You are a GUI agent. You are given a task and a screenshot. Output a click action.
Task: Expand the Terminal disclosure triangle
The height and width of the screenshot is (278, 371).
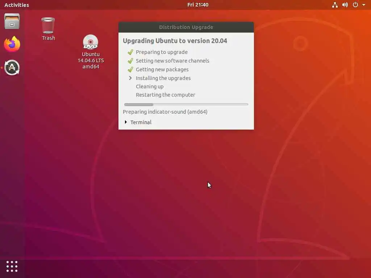(126, 122)
